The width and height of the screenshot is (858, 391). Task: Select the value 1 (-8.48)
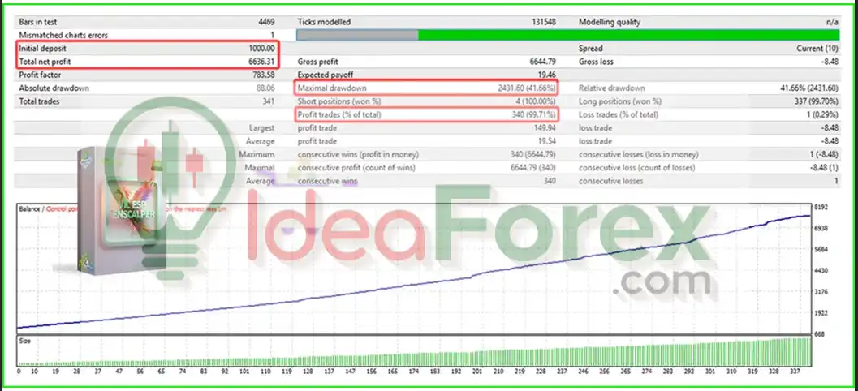coord(824,154)
